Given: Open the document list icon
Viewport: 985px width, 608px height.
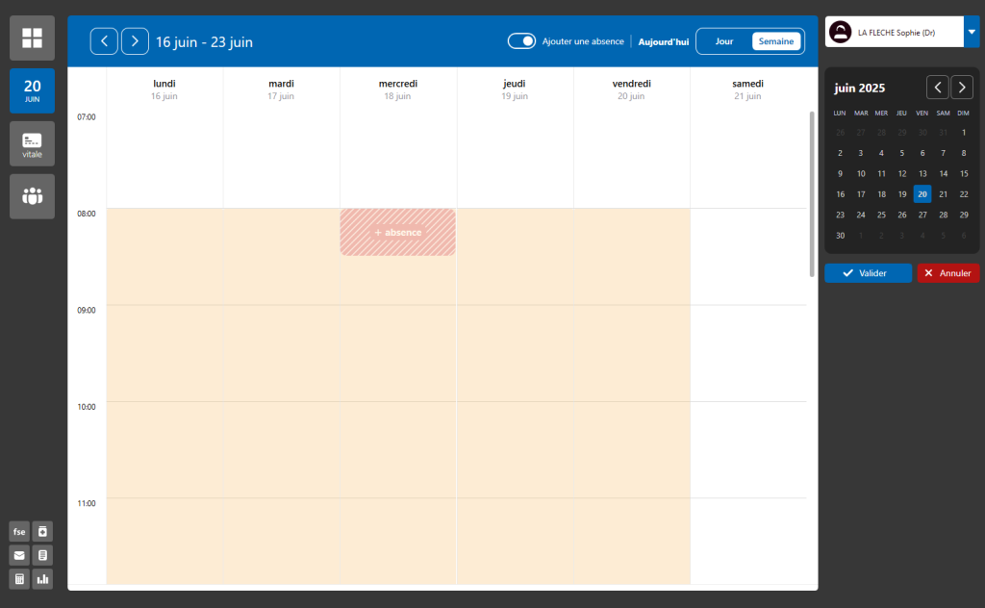Looking at the screenshot, I should [41, 555].
